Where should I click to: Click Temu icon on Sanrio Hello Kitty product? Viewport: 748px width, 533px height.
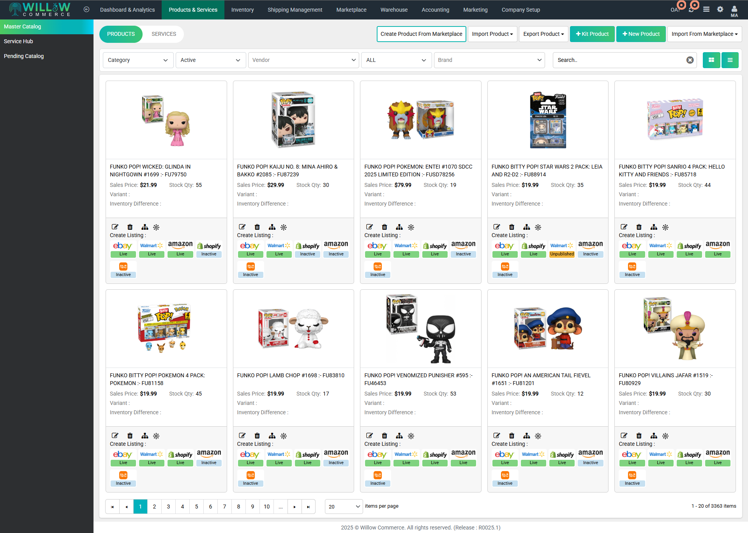click(632, 267)
